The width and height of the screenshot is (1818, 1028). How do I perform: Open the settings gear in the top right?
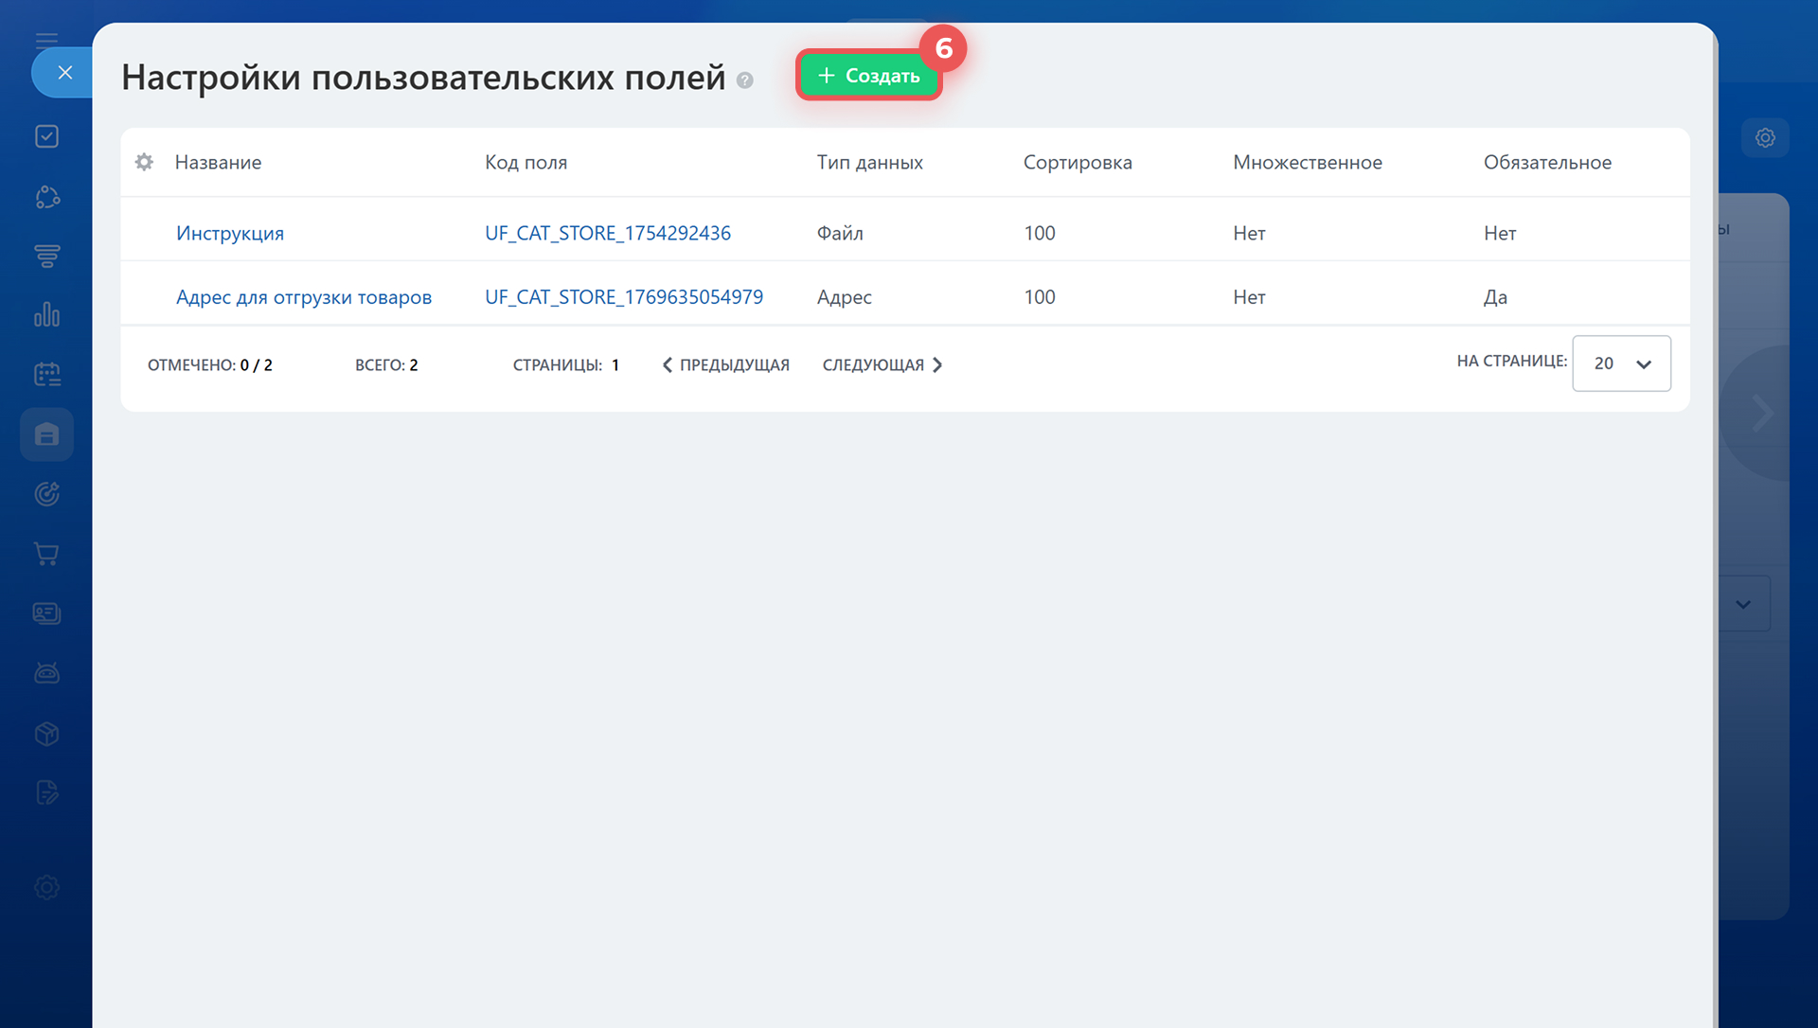click(x=1765, y=137)
